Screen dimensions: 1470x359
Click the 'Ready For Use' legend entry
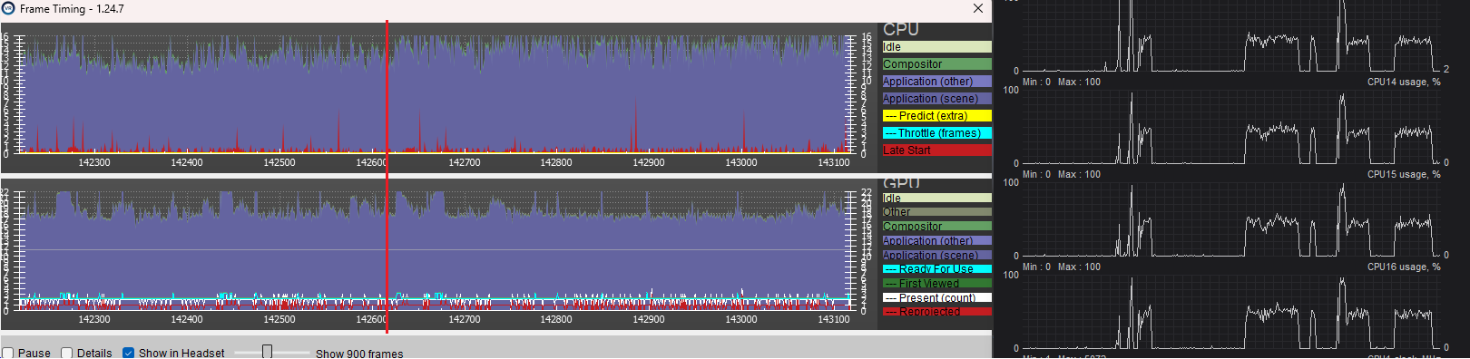click(x=936, y=269)
